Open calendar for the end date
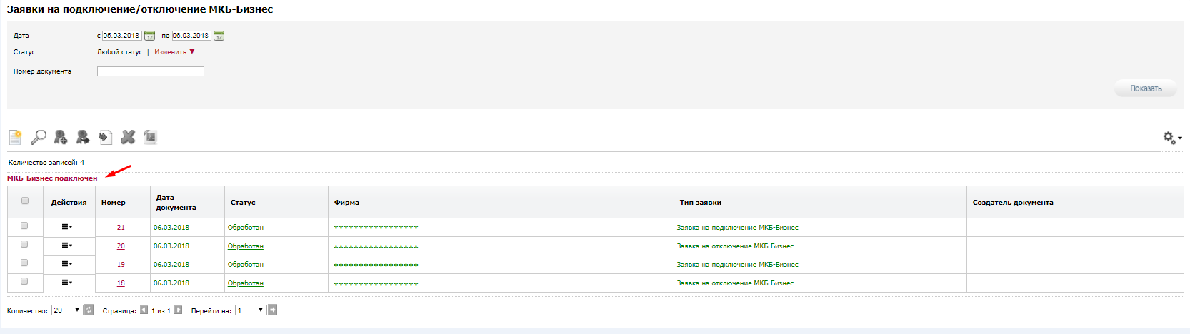Viewport: 1190px width, 334px height. click(x=219, y=36)
